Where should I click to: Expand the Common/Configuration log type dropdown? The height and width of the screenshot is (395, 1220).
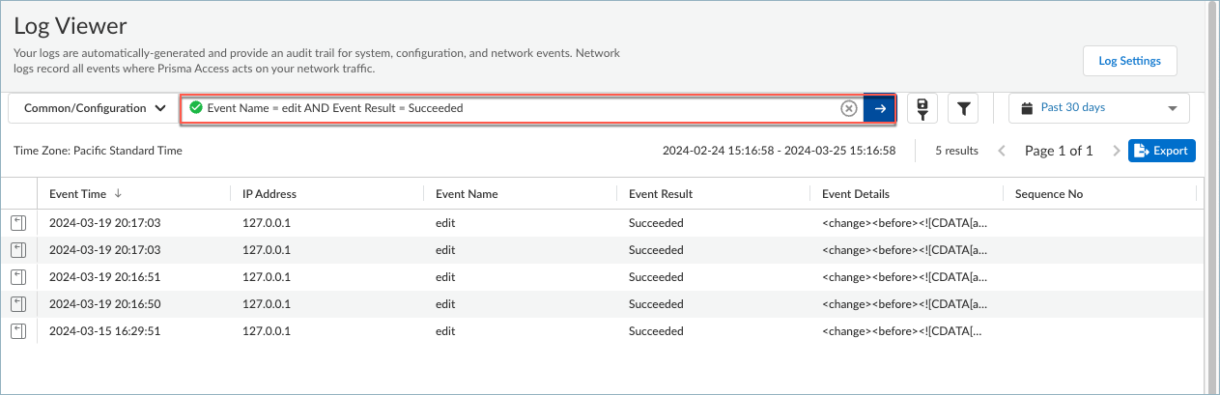(94, 108)
